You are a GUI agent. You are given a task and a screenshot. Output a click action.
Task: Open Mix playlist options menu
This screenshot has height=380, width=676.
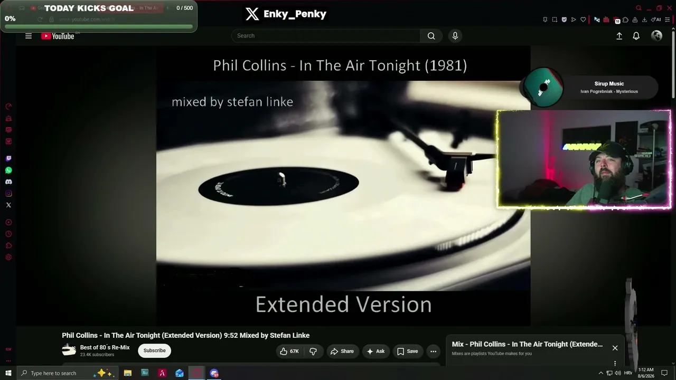click(615, 363)
